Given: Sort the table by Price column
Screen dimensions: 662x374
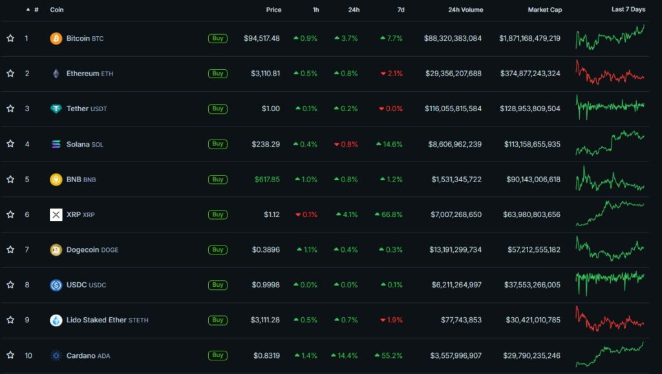Looking at the screenshot, I should point(273,10).
